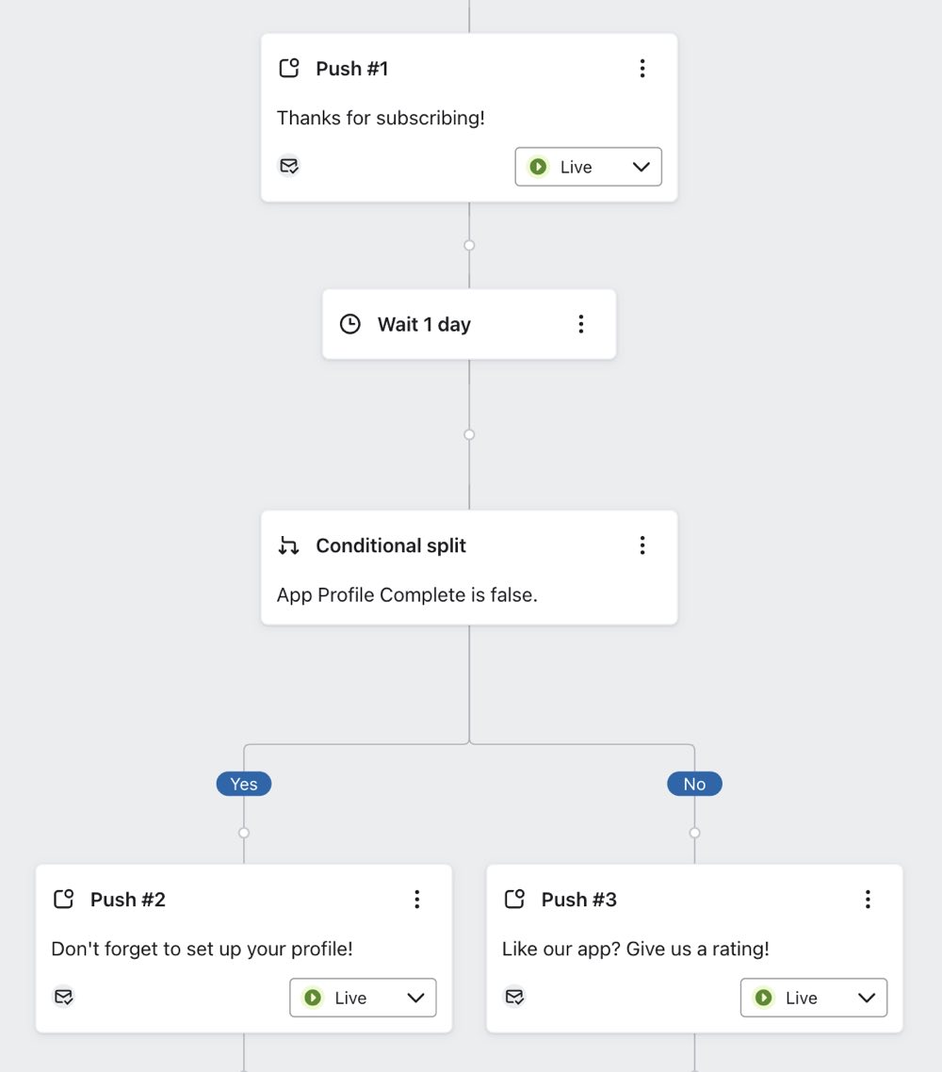This screenshot has width=942, height=1072.
Task: Click the No branch label
Action: click(x=694, y=783)
